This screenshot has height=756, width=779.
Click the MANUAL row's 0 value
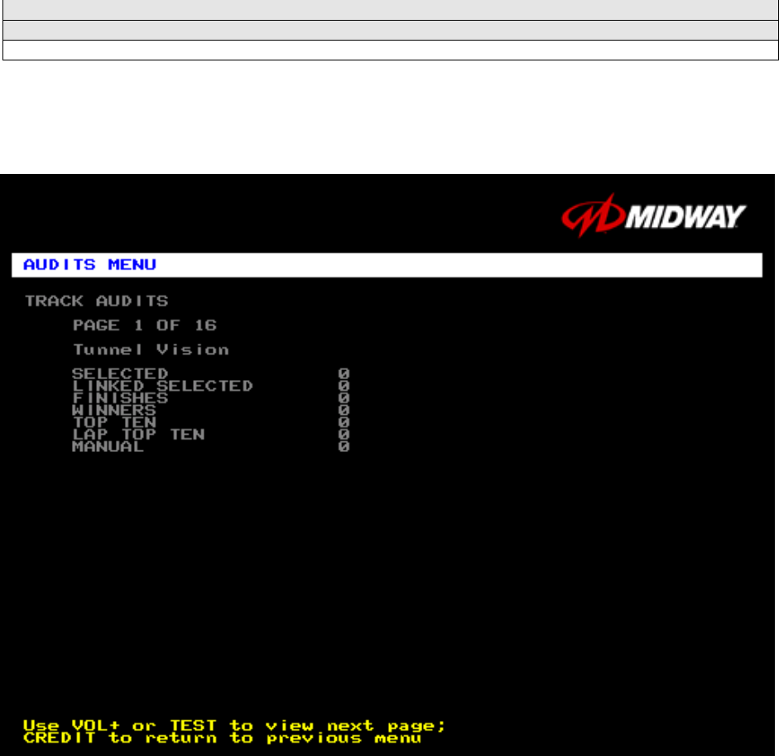344,446
